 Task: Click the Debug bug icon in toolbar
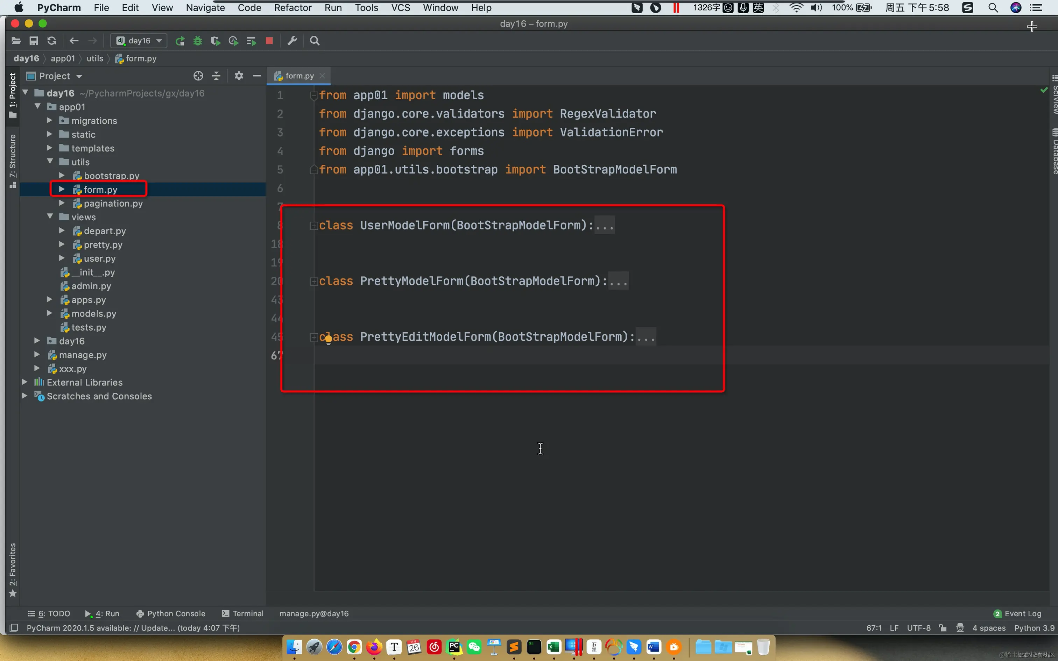198,41
